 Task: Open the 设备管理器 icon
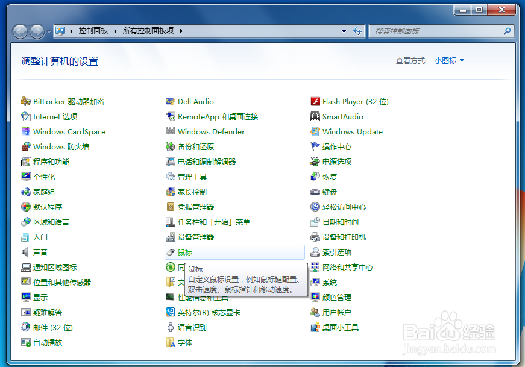point(171,237)
